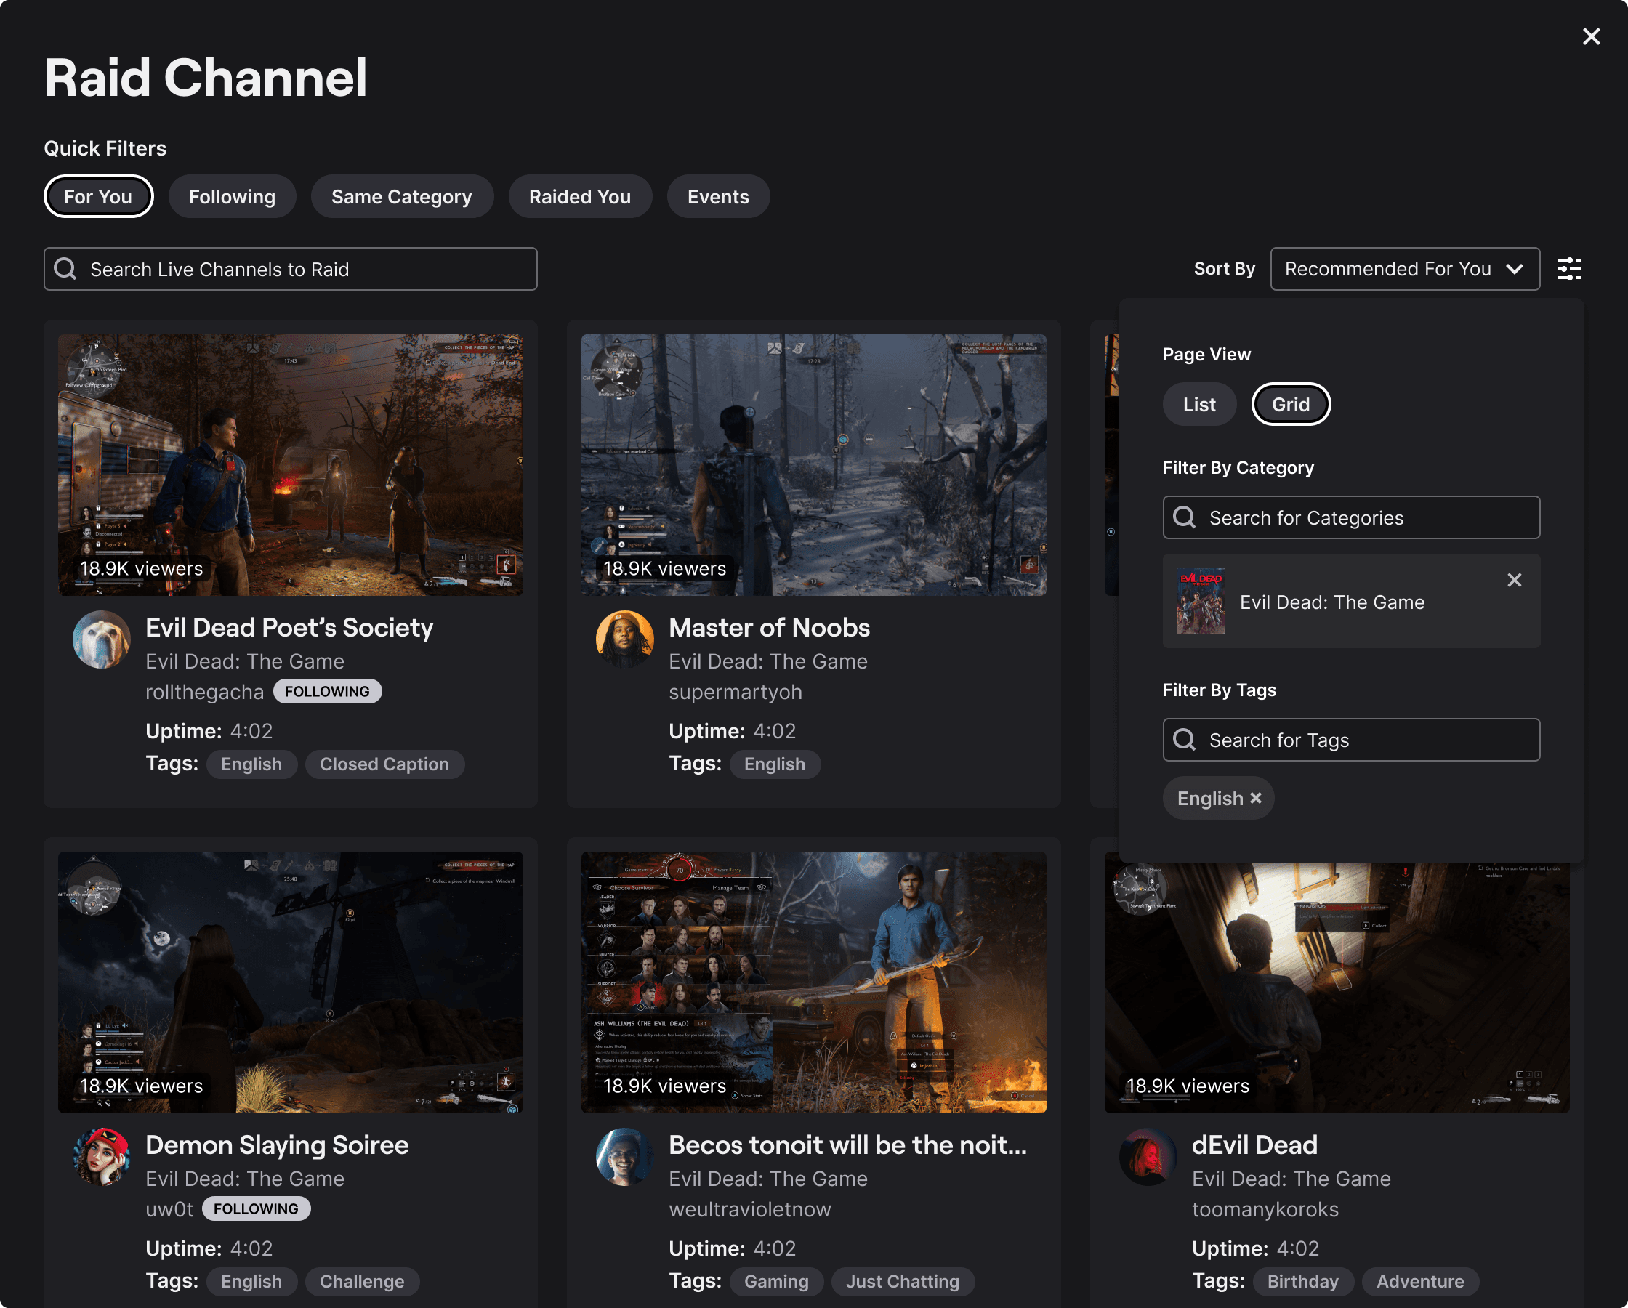Open weultravioletnow's profile avatar
The image size is (1628, 1308).
click(624, 1157)
